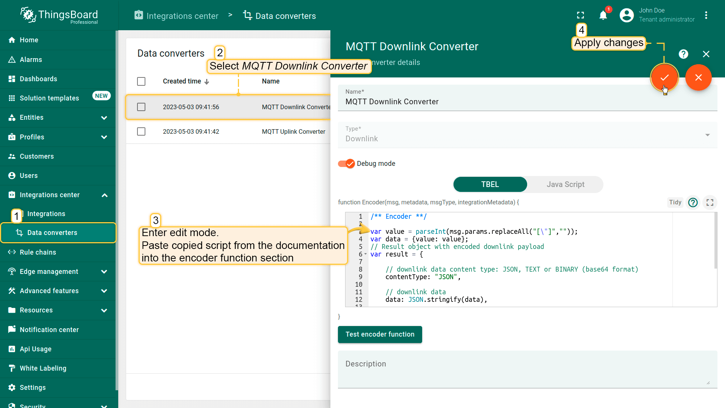
Task: Open the Type Downlink dropdown
Action: tap(527, 135)
